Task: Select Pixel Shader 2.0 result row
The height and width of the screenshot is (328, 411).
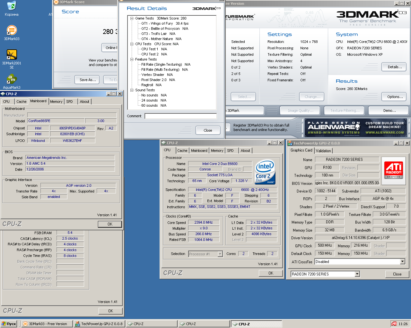Action: point(158,80)
